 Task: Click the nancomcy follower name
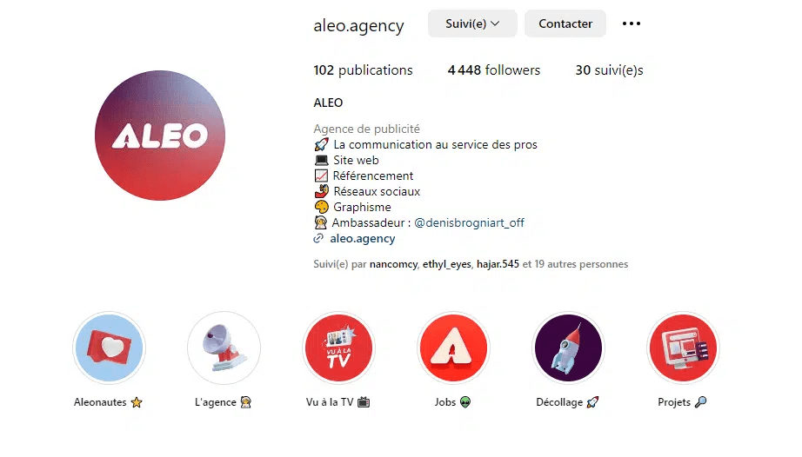click(393, 264)
